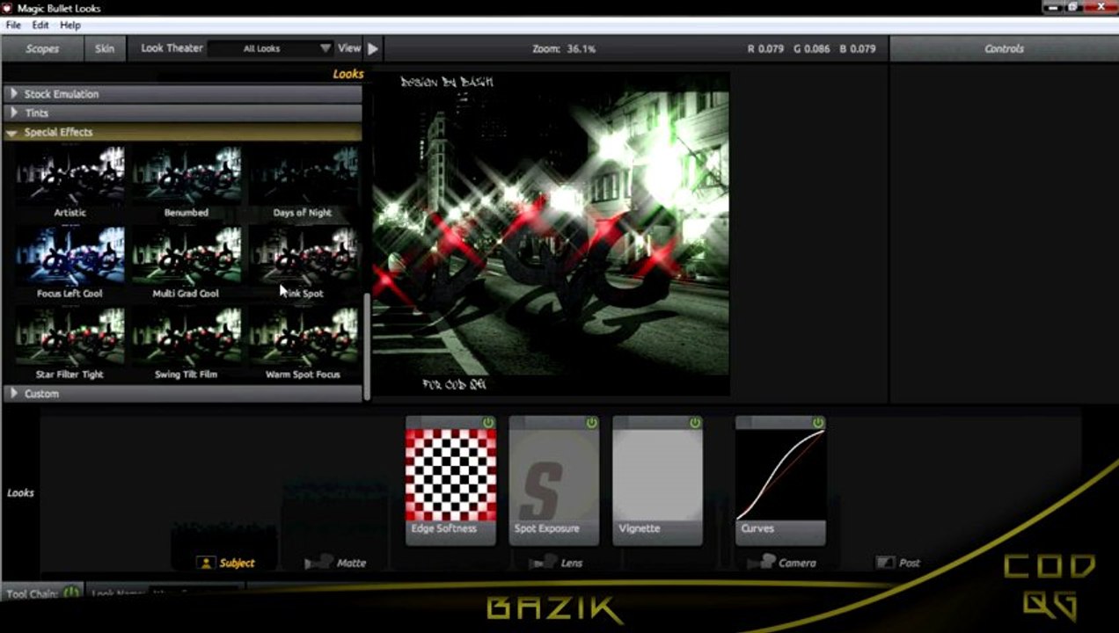Apply the Artistic look preset

coord(70,182)
